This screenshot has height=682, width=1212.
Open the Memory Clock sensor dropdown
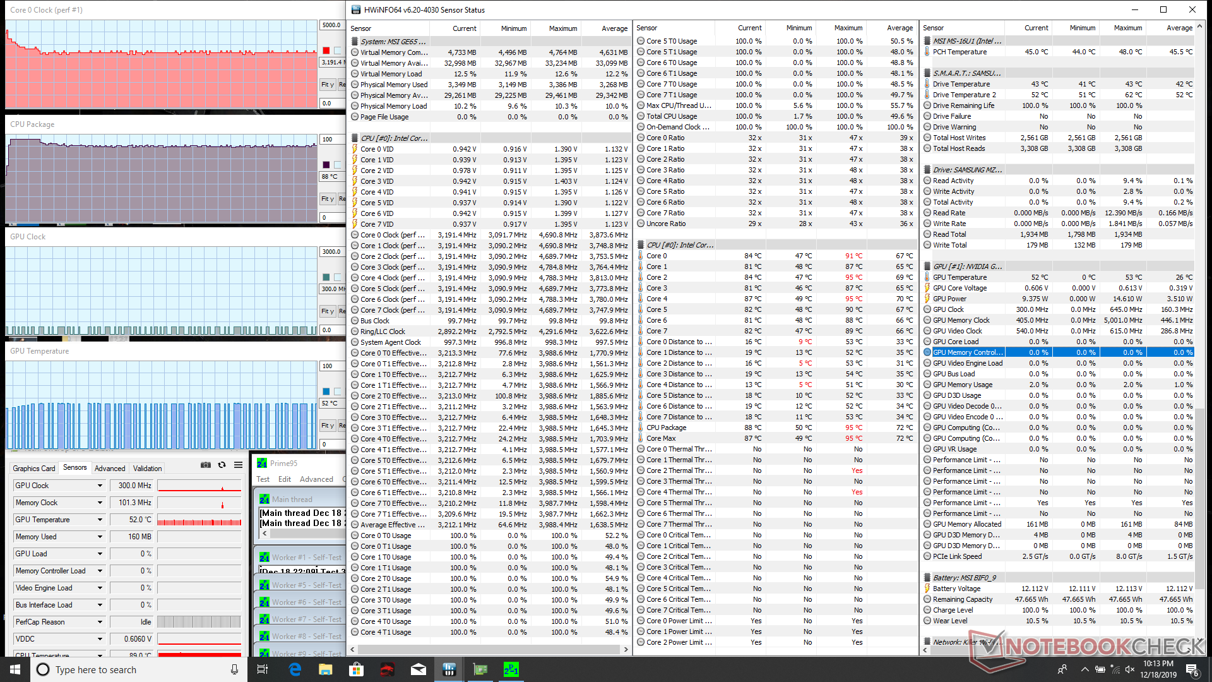(x=100, y=503)
